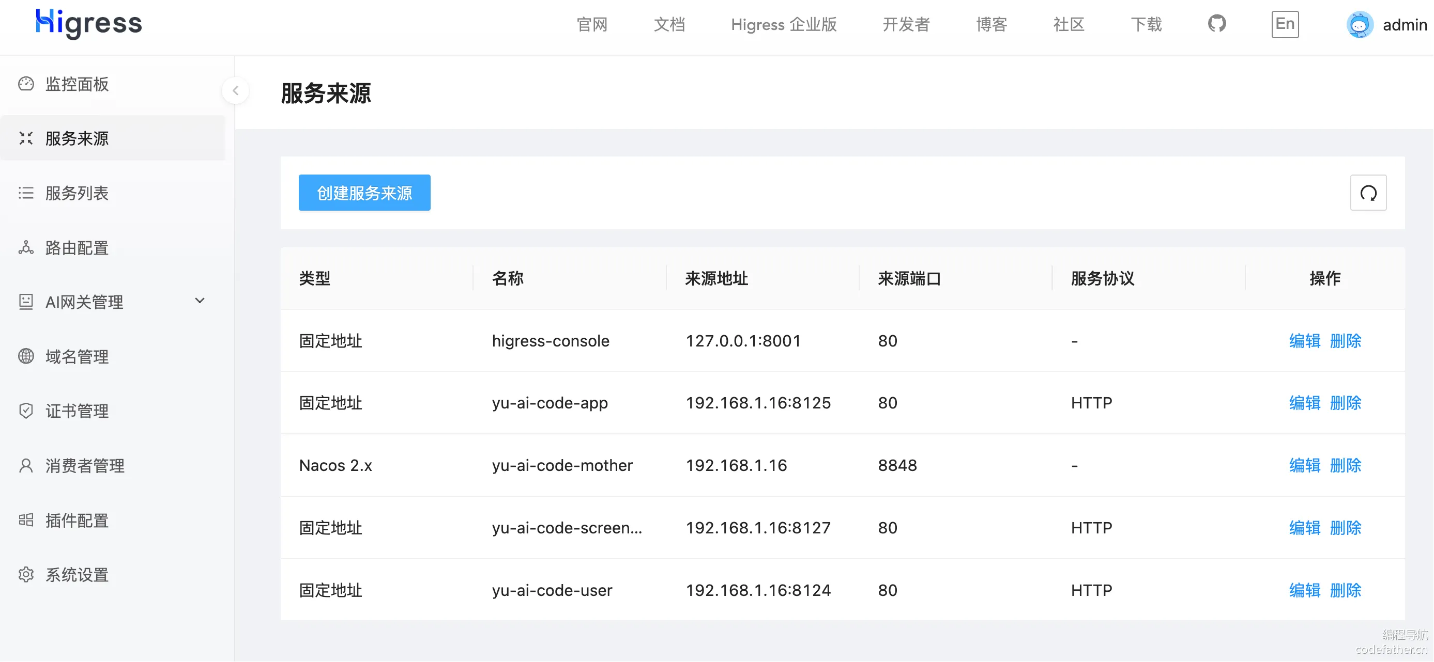Open the 下载 header link
The height and width of the screenshot is (662, 1434).
1146,24
